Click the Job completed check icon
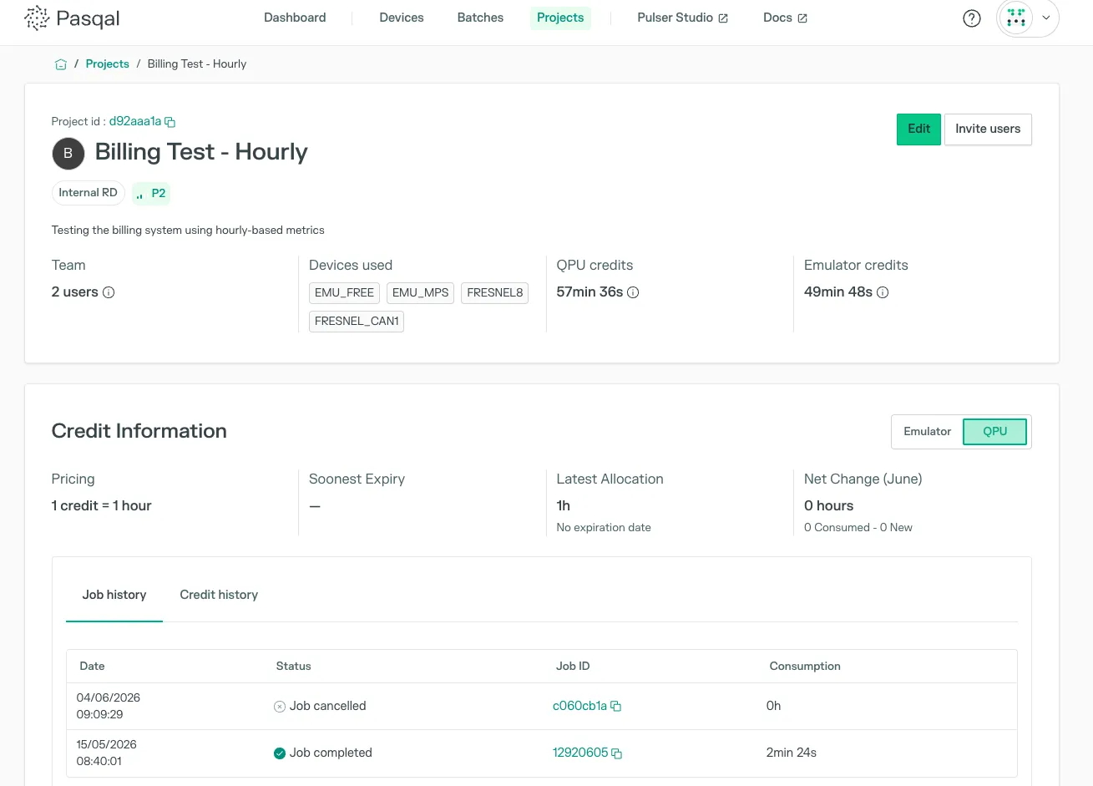The image size is (1093, 786). [280, 753]
